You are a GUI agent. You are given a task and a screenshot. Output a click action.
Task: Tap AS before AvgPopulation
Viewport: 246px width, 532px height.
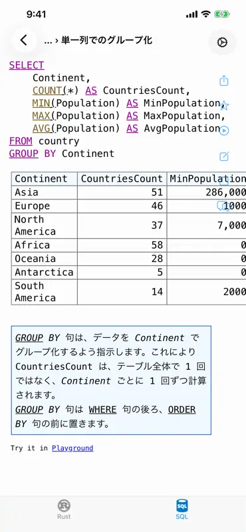pos(132,128)
